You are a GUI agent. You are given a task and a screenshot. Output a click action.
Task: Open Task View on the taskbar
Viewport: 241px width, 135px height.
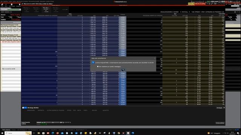(x=34, y=133)
